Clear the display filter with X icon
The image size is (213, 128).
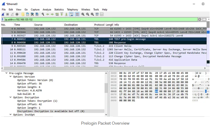[x=200, y=19]
